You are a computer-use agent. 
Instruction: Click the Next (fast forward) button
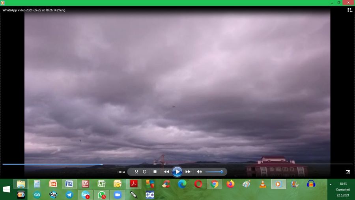(188, 172)
